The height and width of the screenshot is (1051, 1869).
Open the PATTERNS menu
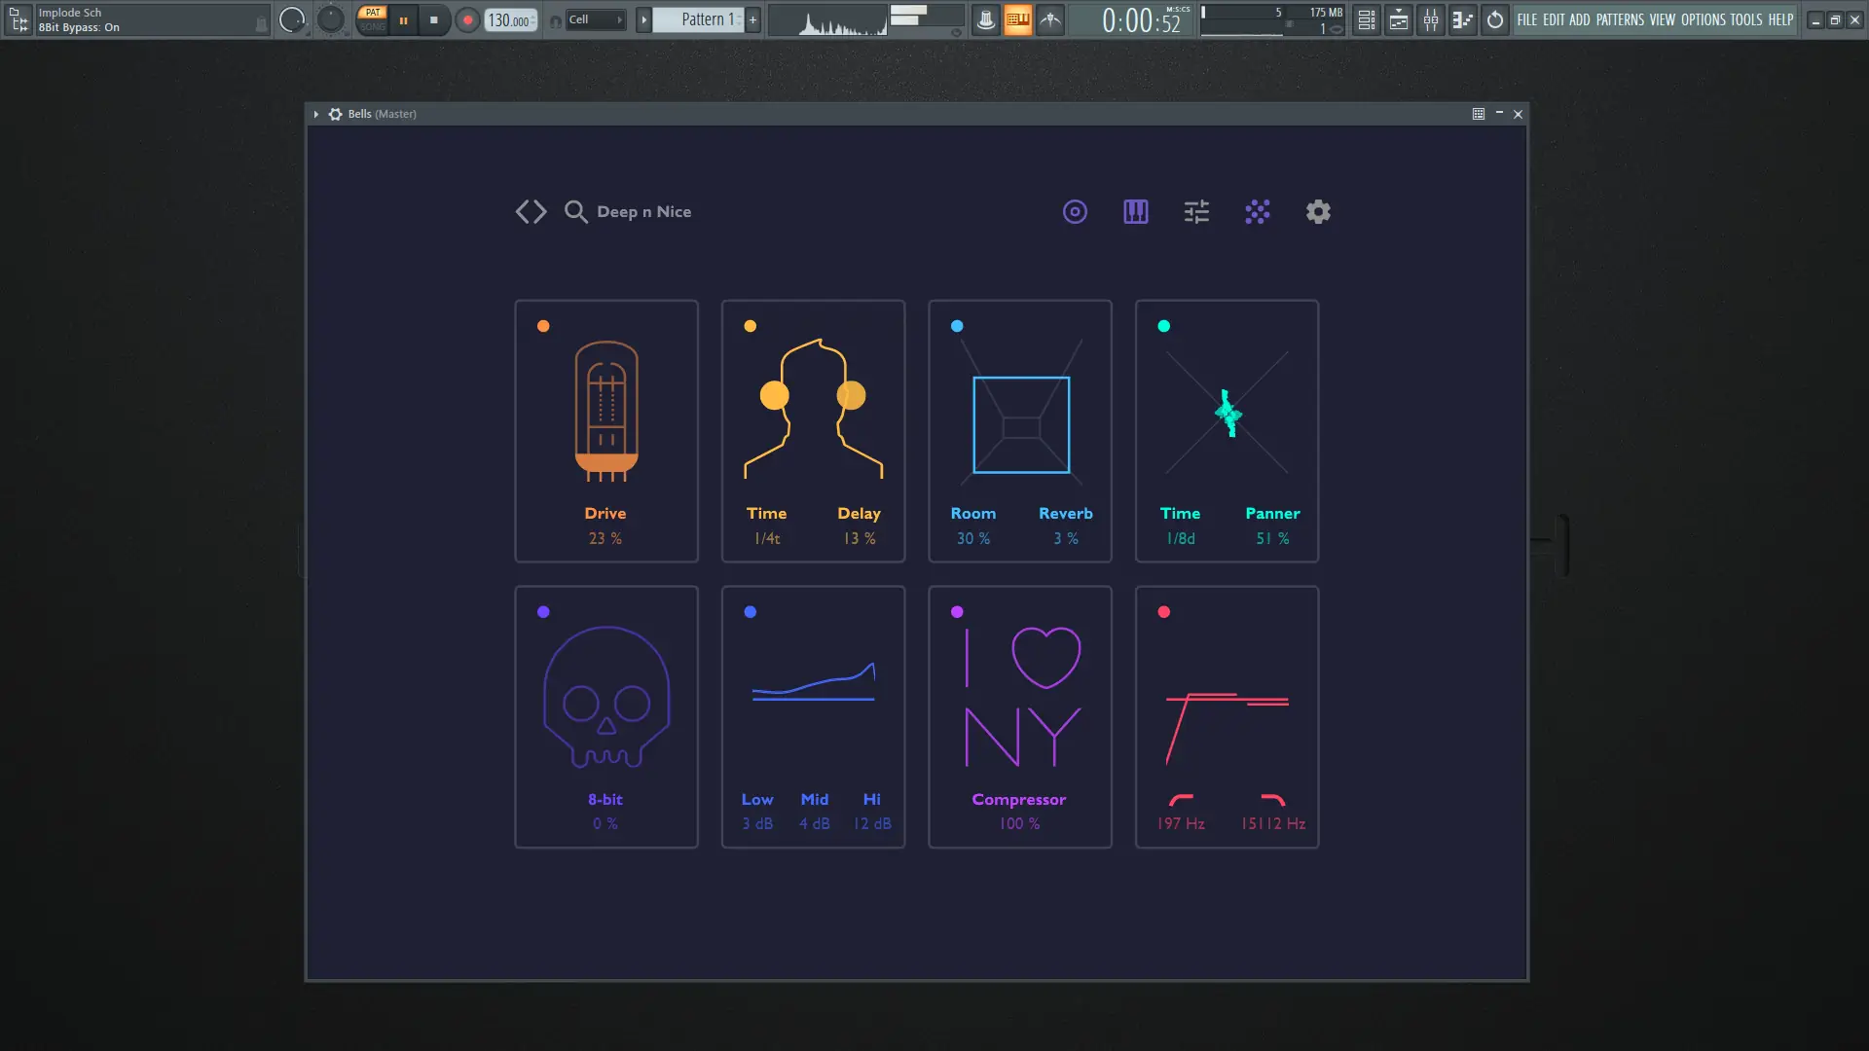1620,19
